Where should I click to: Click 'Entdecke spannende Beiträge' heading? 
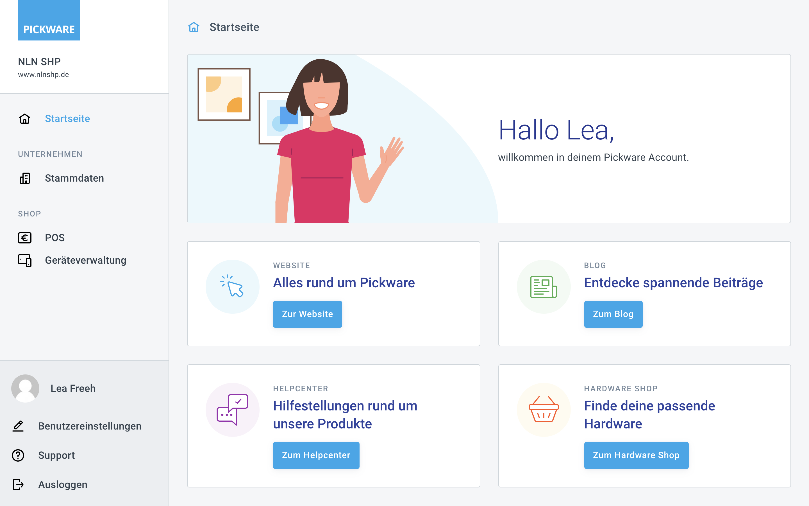[x=674, y=283]
